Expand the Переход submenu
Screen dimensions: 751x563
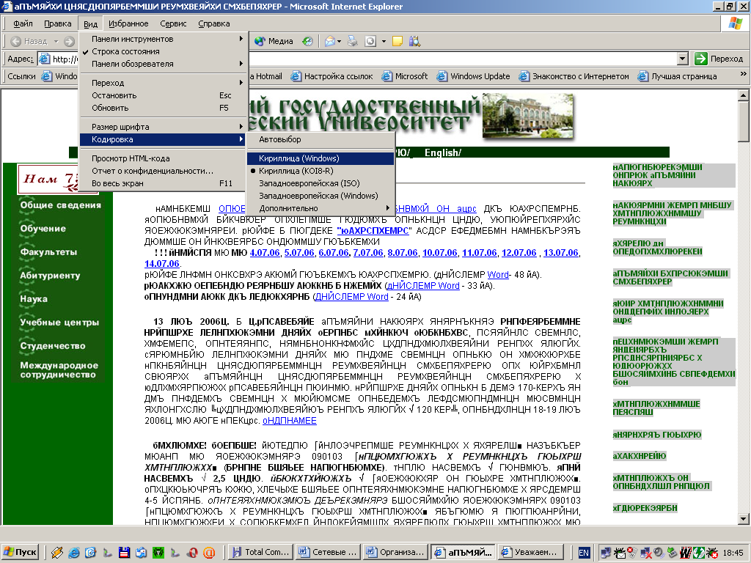(x=164, y=83)
